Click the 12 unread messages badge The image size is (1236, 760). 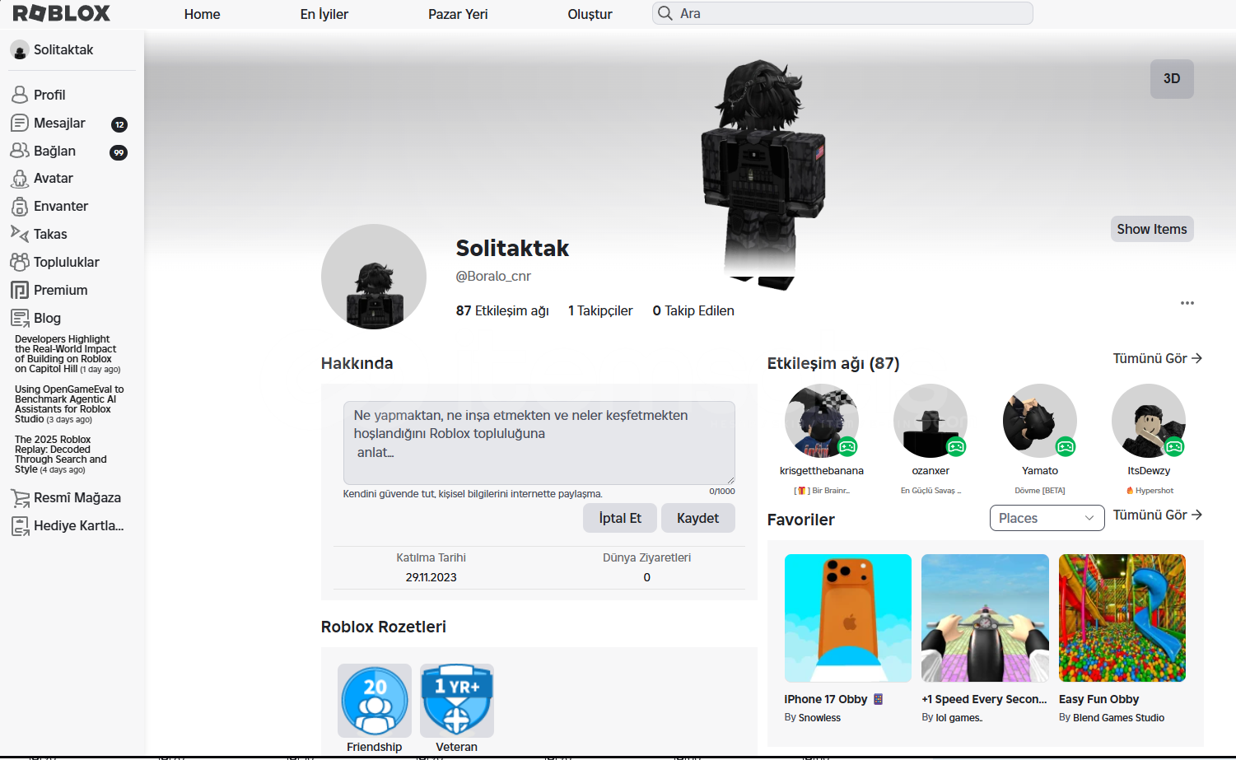[119, 124]
